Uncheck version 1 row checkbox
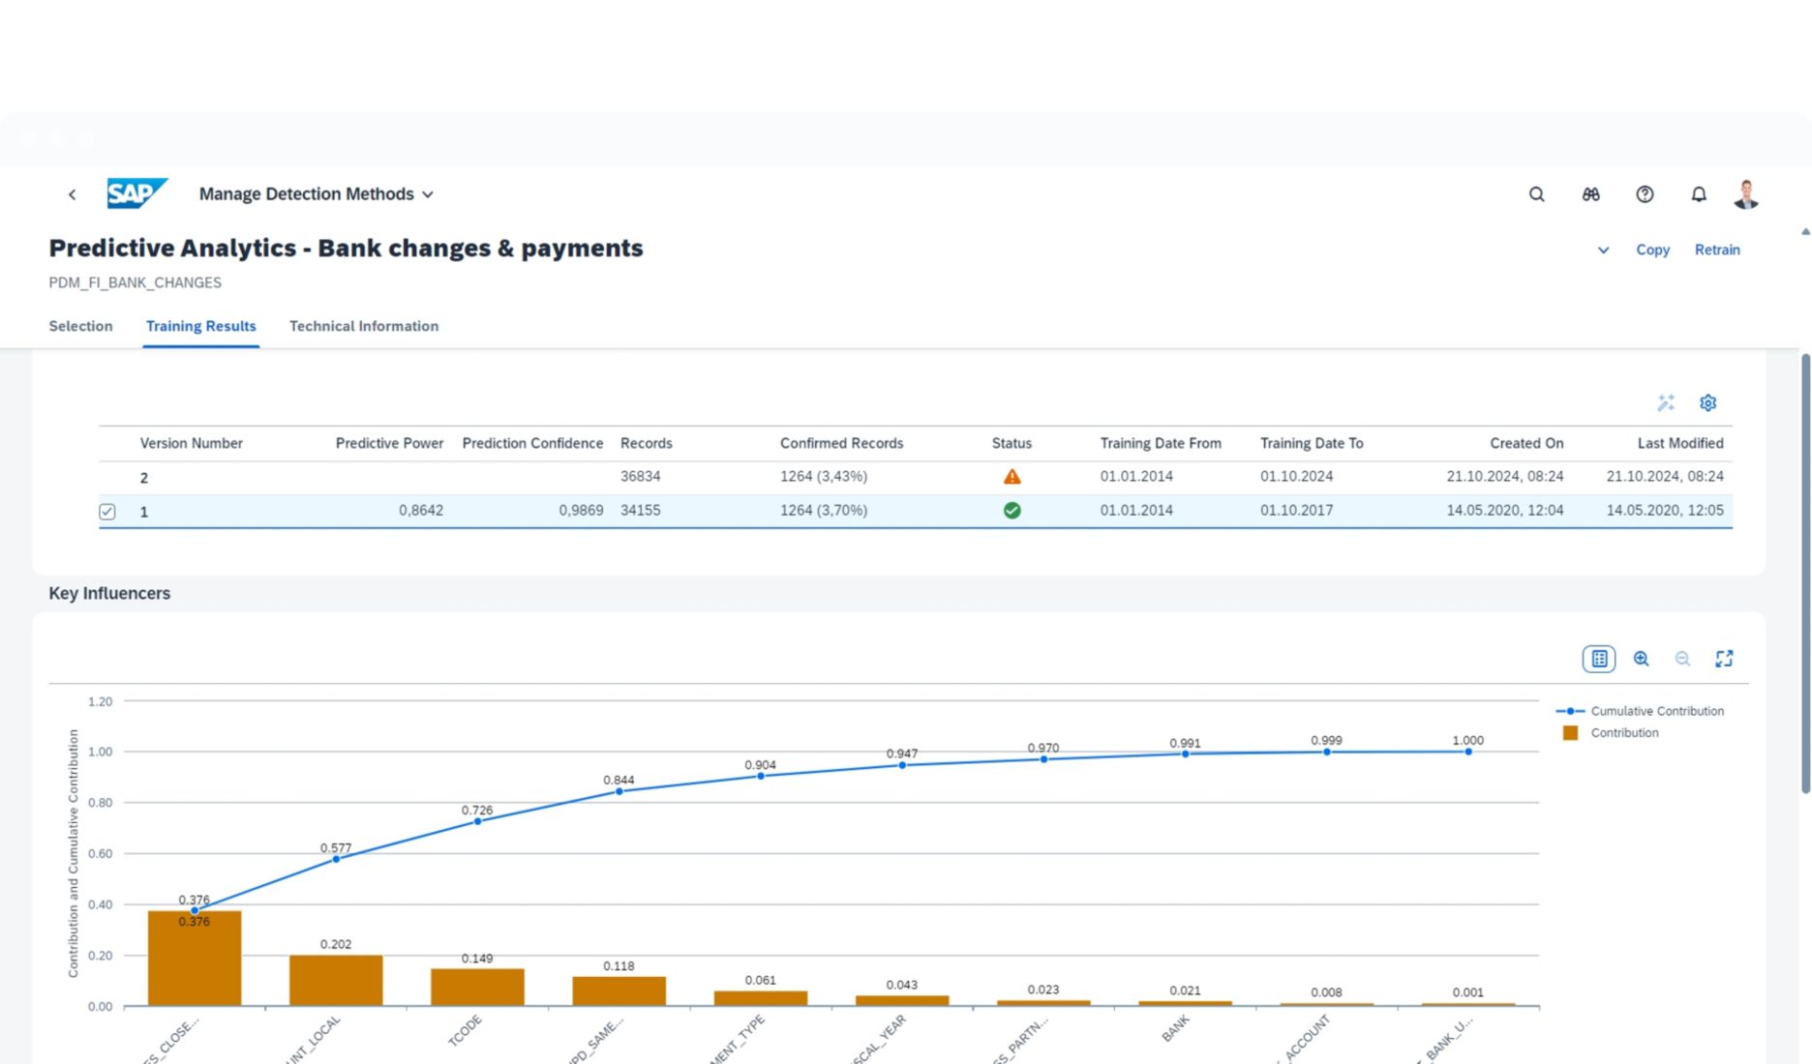Viewport: 1812px width, 1064px height. tap(107, 511)
